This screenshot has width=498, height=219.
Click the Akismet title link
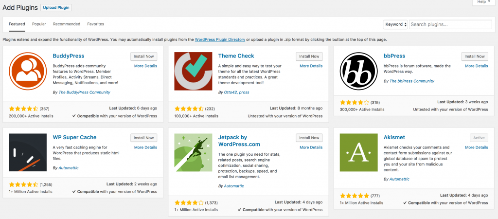click(394, 137)
